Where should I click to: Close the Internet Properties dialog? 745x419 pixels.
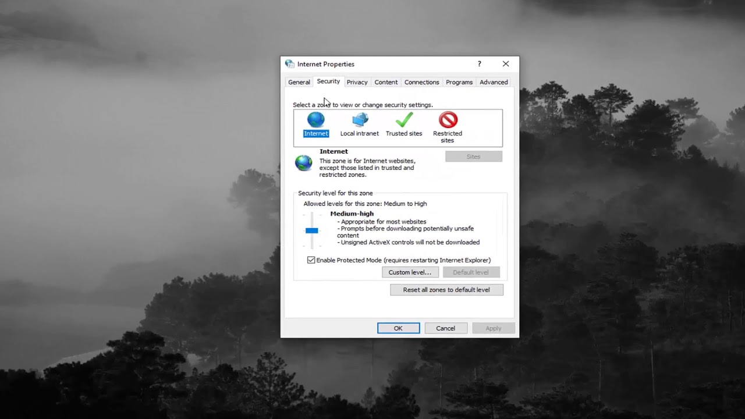[x=506, y=64]
